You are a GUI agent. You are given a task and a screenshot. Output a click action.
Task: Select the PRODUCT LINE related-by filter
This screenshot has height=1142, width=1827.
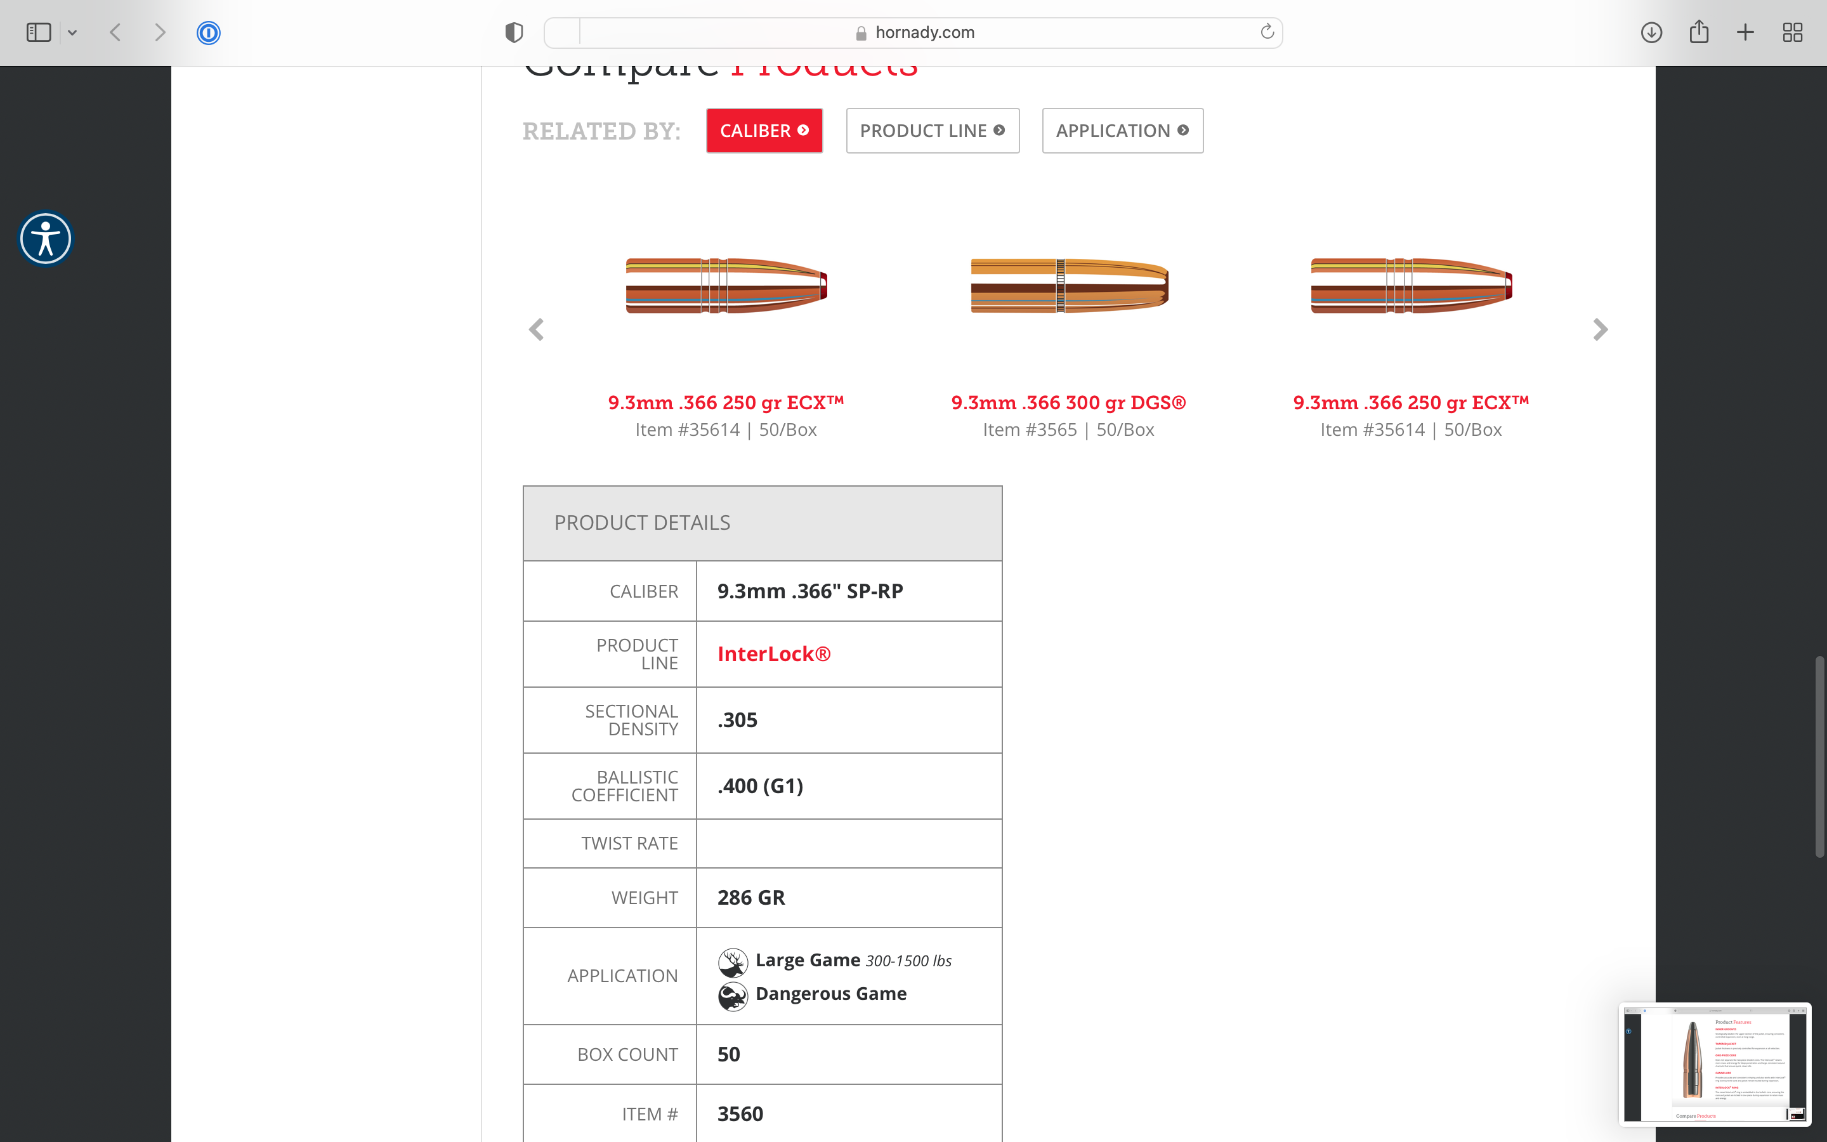point(933,131)
